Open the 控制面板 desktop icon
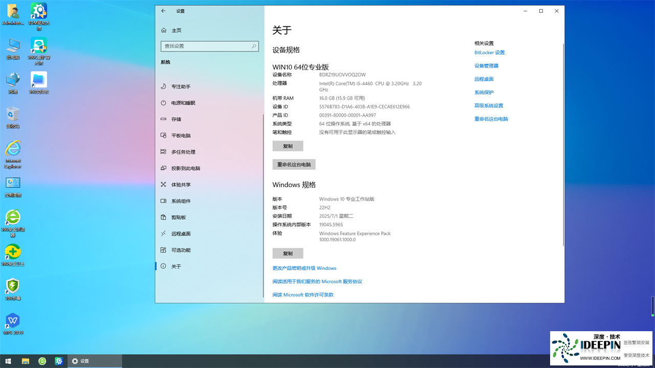The width and height of the screenshot is (655, 368). click(13, 184)
